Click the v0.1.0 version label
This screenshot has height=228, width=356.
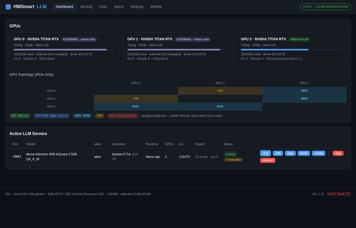click(x=318, y=194)
